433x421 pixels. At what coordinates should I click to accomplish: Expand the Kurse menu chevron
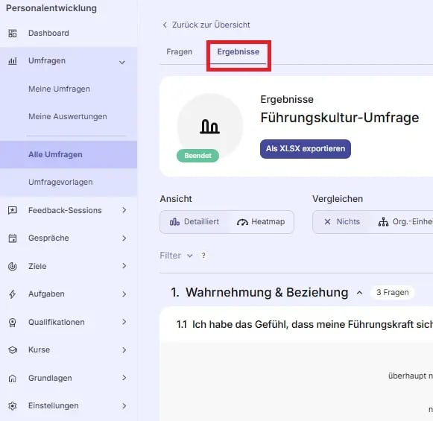124,350
